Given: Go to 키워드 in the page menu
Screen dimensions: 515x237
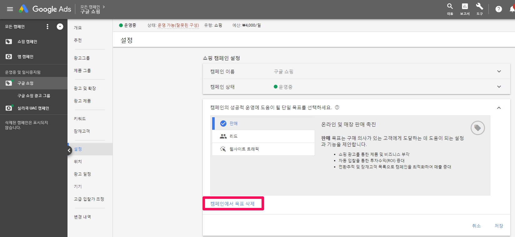Looking at the screenshot, I should (x=80, y=119).
